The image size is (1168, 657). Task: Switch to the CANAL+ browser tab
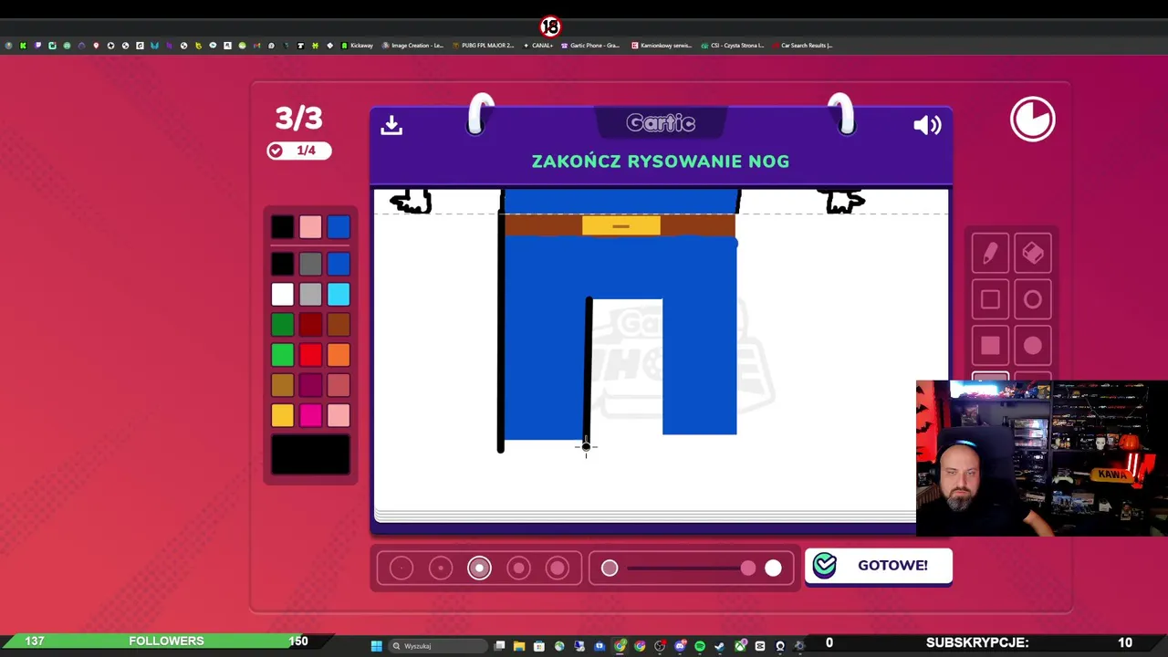[x=538, y=46]
